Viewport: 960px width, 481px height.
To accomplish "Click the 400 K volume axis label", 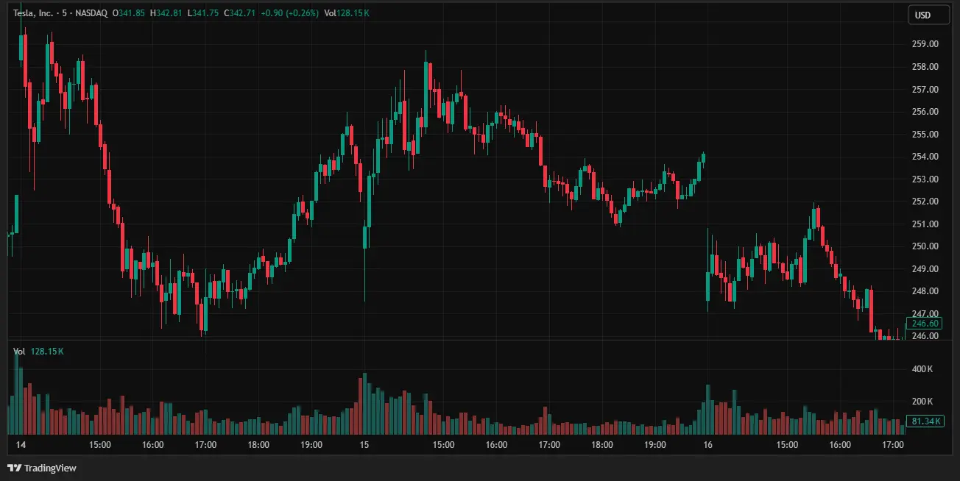I will tap(922, 369).
